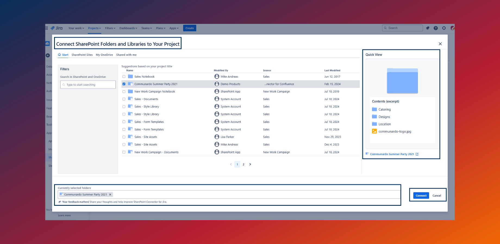Check New Work Campaign Notebook checkbox
Image resolution: width=500 pixels, height=244 pixels.
pos(124,92)
